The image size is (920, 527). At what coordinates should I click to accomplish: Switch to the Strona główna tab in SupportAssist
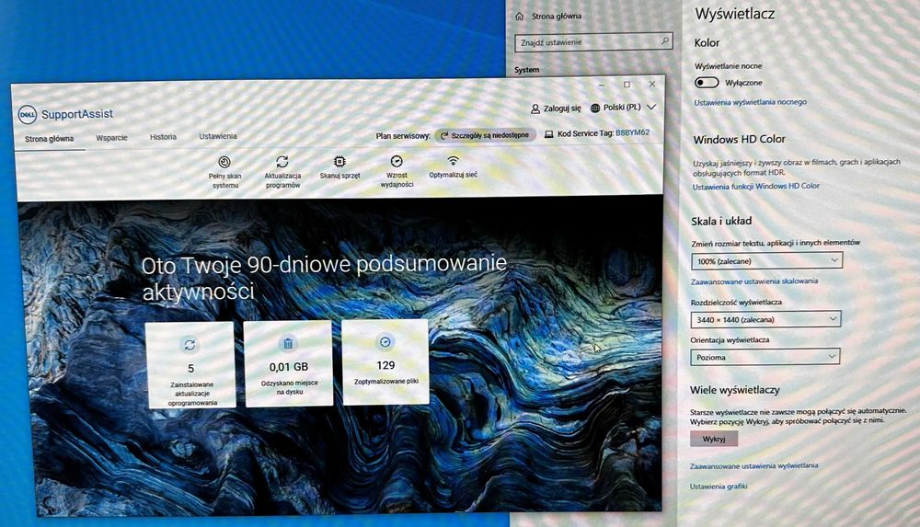click(x=50, y=139)
